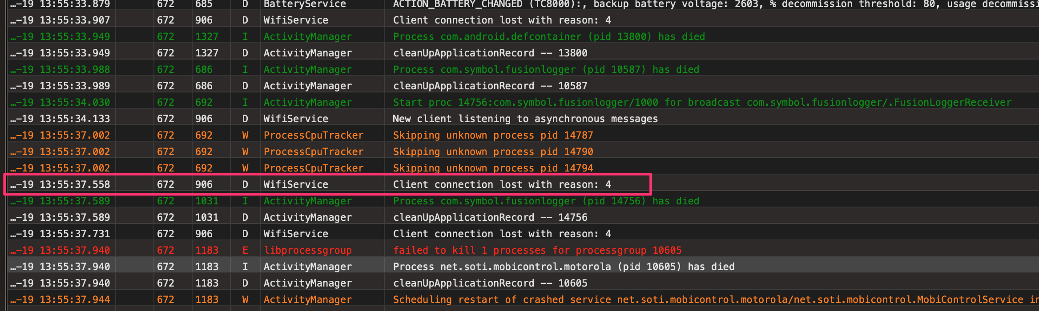Screen dimensions: 1039x311
Task: Click the cleanUpApplicationRecord -- 10587 message
Action: [490, 86]
